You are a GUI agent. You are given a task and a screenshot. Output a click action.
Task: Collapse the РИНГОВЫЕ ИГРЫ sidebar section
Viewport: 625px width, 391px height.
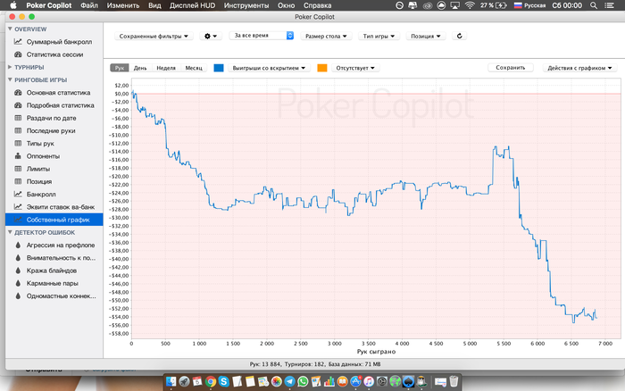10,79
